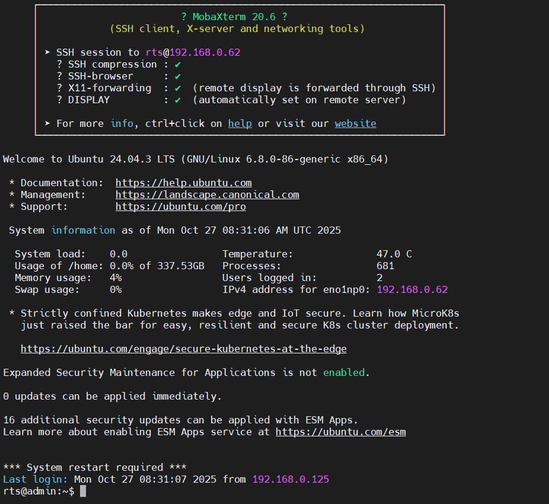Viewport: 549px width, 504px height.
Task: Open the secure-kubernetes-at-the-edge URL
Action: (183, 349)
